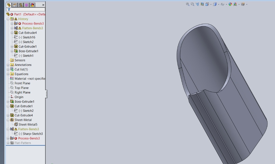275x164 pixels.
Task: Open the ConfigurationManager tab
Action: pyautogui.click(x=21, y=5)
